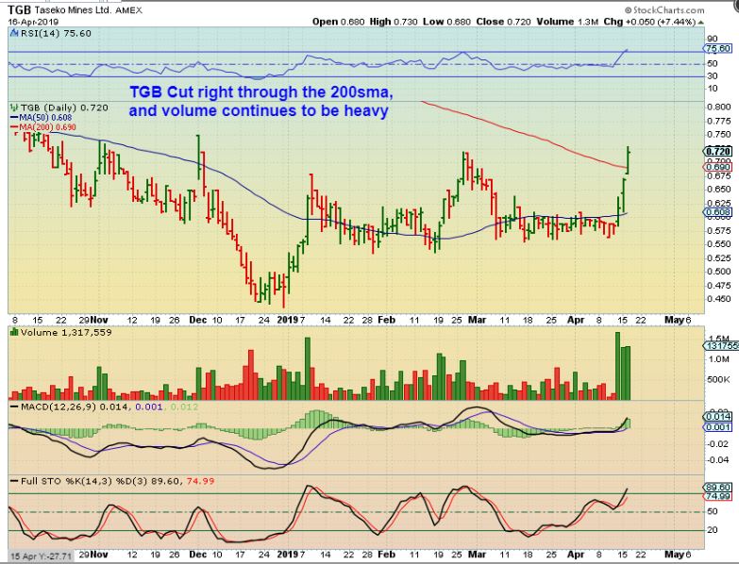Click the 74.99 %D tag on the Full STO axis
Screen dimensions: 739x564
718,496
